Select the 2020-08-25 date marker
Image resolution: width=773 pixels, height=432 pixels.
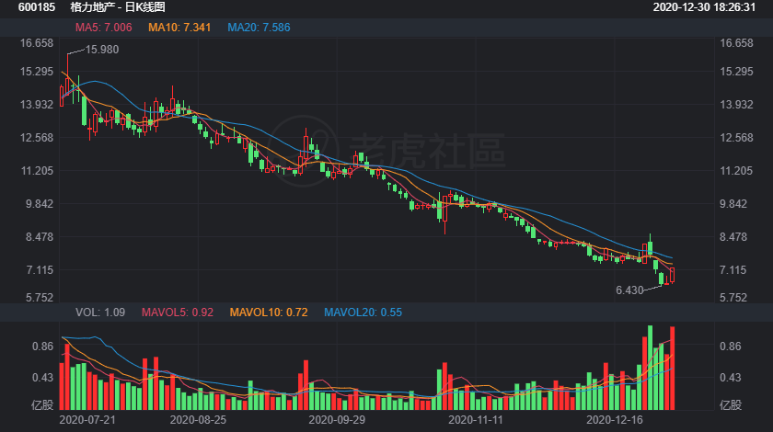pyautogui.click(x=199, y=419)
